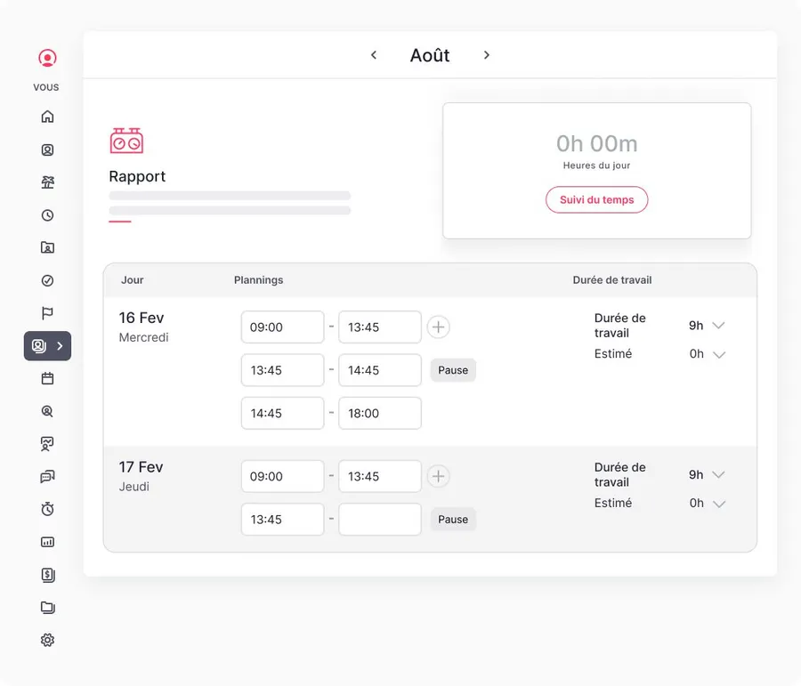Edit 17 Fev pause start 13:45

tap(282, 520)
